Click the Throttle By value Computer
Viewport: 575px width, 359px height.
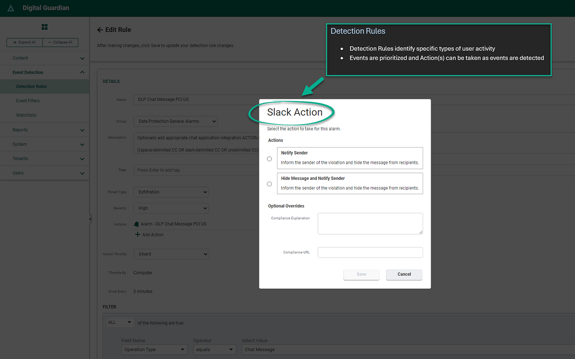click(x=143, y=273)
